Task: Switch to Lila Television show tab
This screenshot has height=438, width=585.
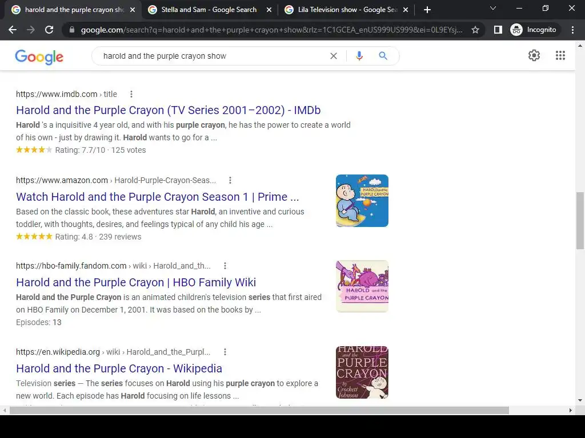Action: pos(347,10)
